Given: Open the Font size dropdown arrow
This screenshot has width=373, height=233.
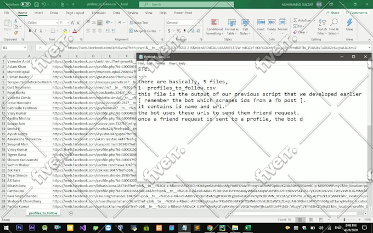Looking at the screenshot, I should tap(68, 22).
